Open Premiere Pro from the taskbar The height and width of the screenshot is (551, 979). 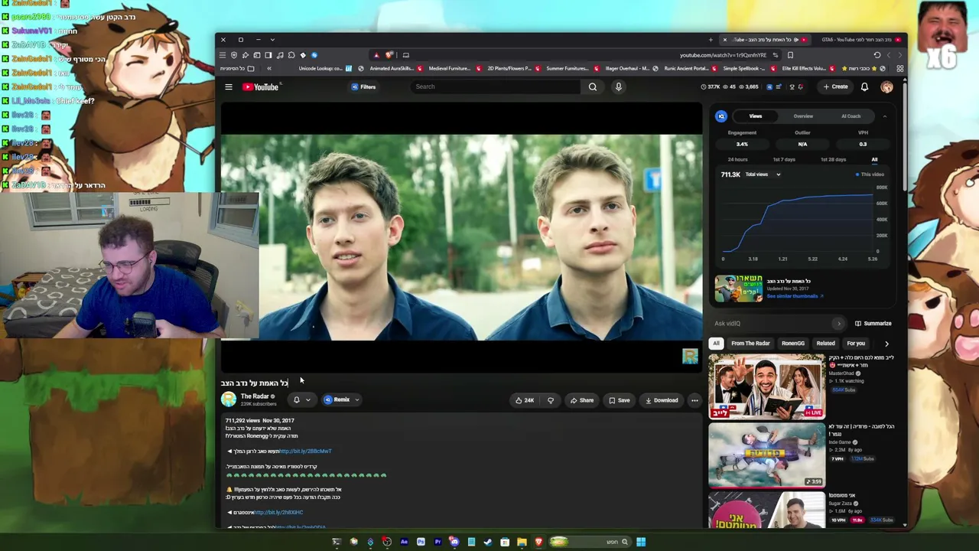(x=437, y=542)
